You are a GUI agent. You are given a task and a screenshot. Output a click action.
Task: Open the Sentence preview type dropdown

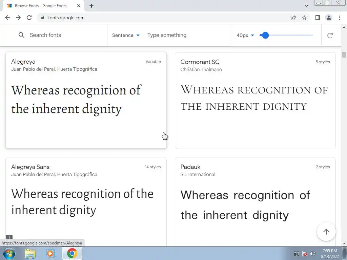(x=126, y=35)
